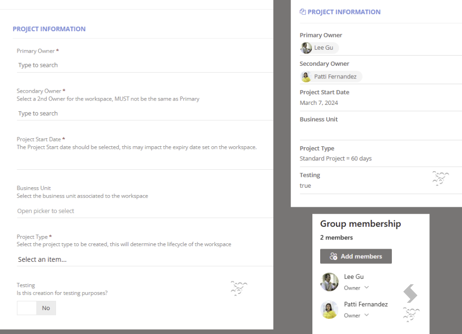Viewport: 462px width, 334px height.
Task: Click the copy icon beside Project Information heading
Action: pos(303,12)
